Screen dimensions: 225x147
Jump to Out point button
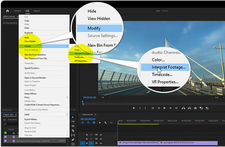176,108
